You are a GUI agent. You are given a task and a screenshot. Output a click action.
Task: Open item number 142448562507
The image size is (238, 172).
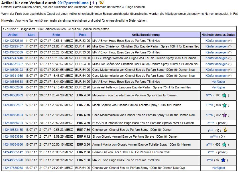(13, 105)
